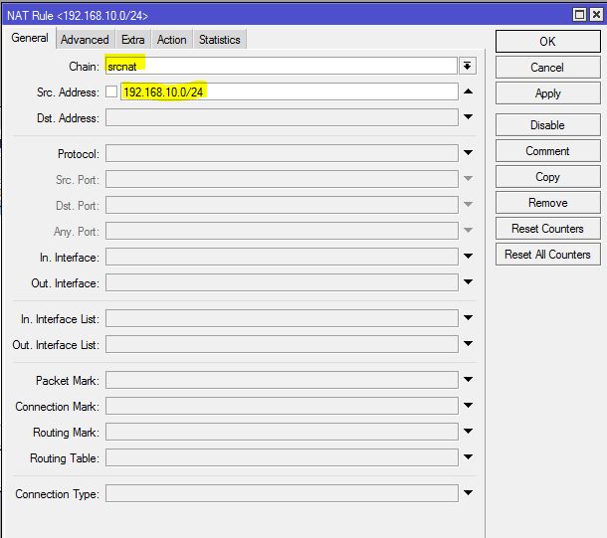The height and width of the screenshot is (538, 607).
Task: Toggle the Src. Address negate checkbox
Action: [111, 91]
